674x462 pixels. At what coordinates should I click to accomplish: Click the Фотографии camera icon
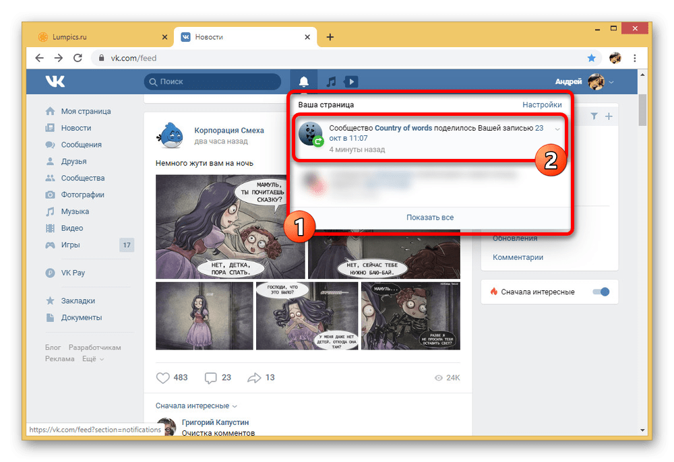[x=51, y=195]
